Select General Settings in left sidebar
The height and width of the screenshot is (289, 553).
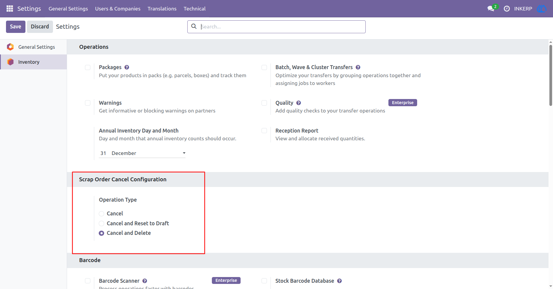(34, 47)
